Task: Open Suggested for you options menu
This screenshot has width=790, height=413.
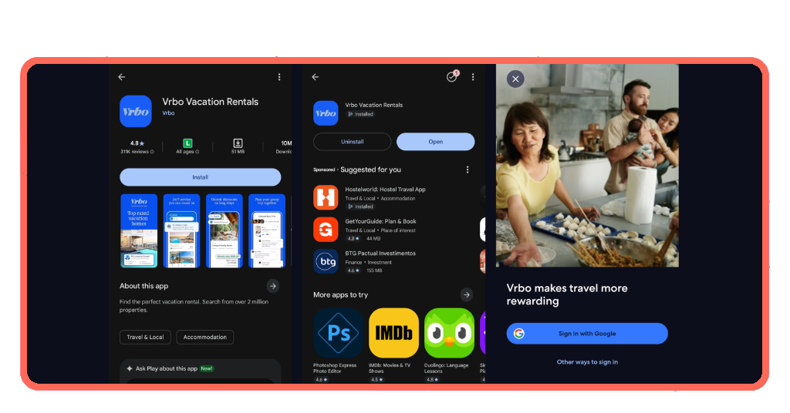Action: pyautogui.click(x=468, y=170)
